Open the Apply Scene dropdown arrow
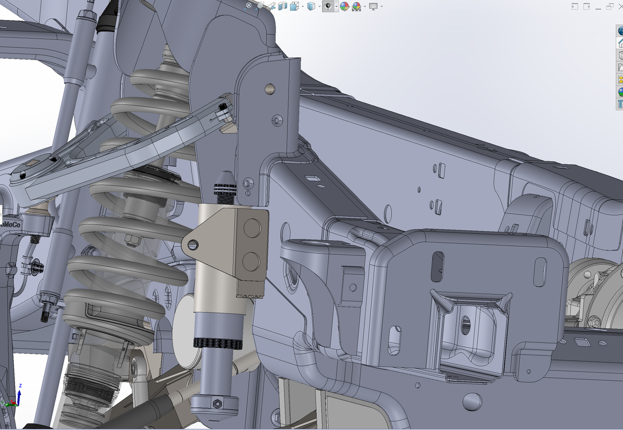This screenshot has height=430, width=623. 364,7
